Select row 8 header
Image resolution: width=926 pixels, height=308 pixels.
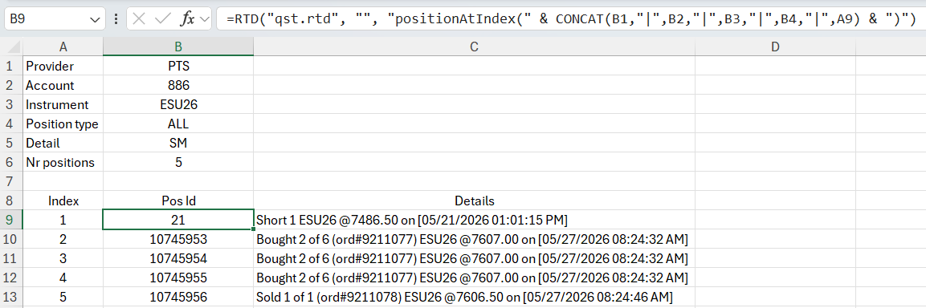click(11, 201)
